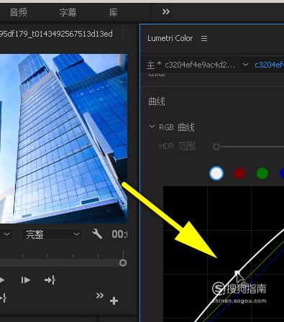Click the program monitor video preview

click(63, 139)
